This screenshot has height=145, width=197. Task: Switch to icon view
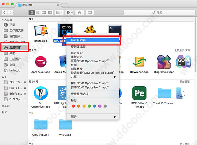click(32, 13)
